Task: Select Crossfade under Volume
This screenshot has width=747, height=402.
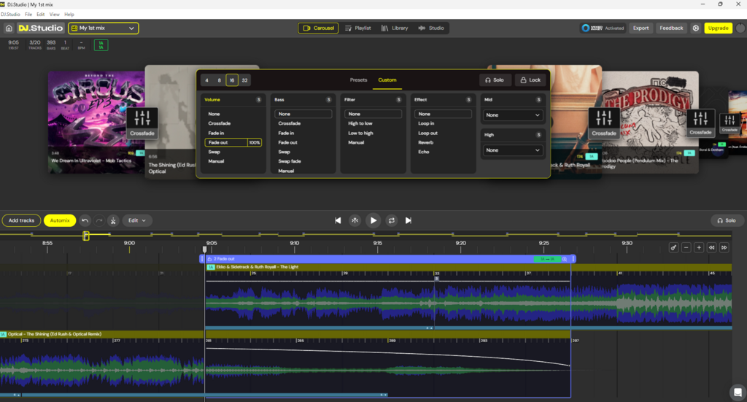Action: [x=219, y=123]
